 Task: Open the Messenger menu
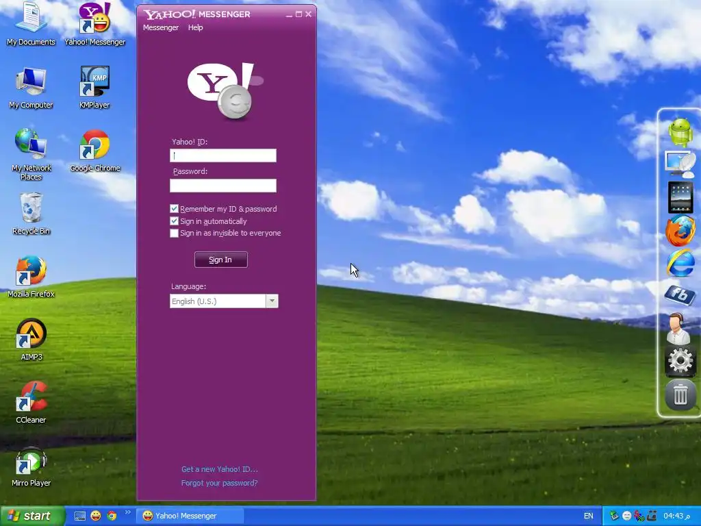click(x=160, y=27)
